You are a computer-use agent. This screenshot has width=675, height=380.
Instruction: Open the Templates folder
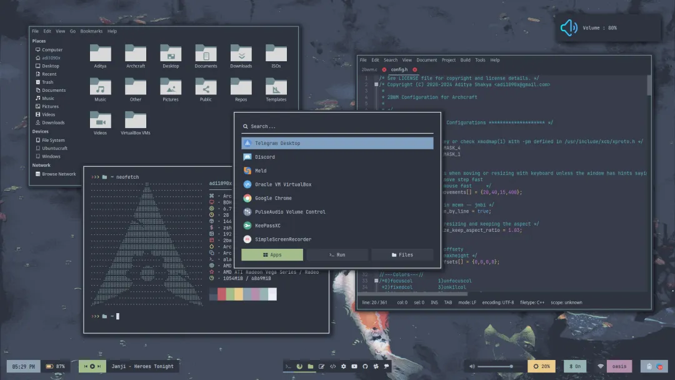click(276, 89)
